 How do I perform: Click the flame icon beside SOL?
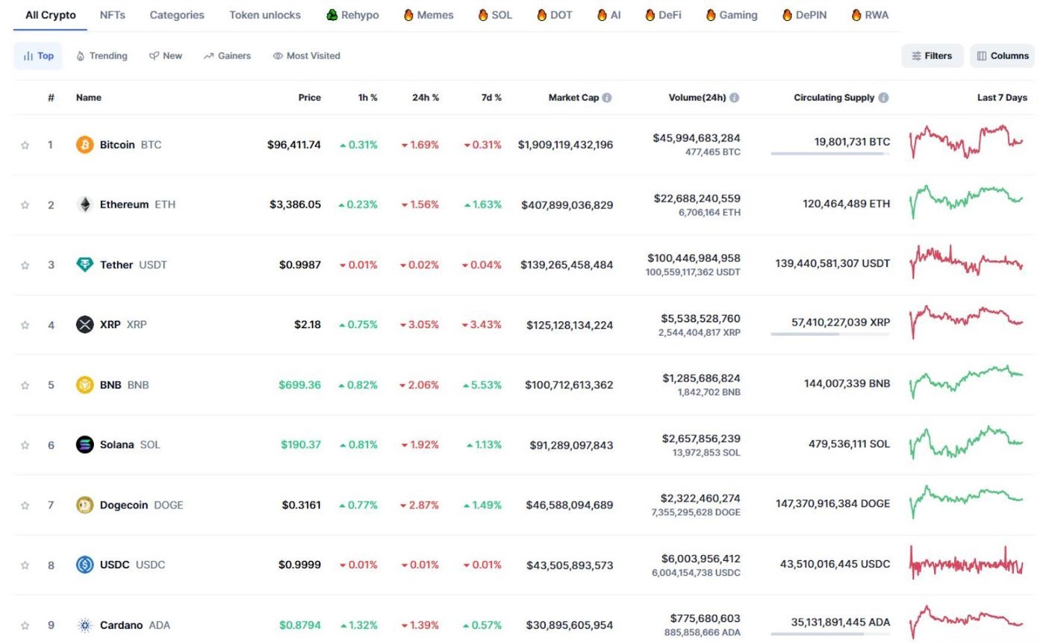(x=483, y=14)
